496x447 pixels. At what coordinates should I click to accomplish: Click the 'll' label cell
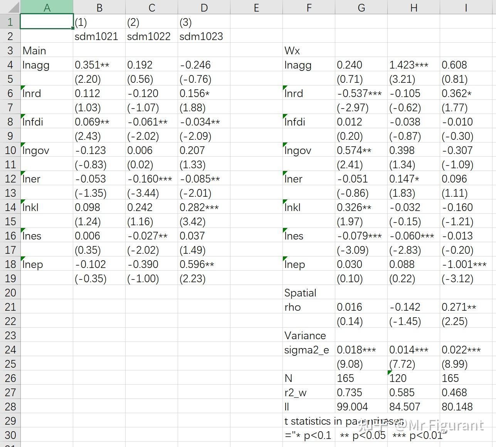pos(309,406)
